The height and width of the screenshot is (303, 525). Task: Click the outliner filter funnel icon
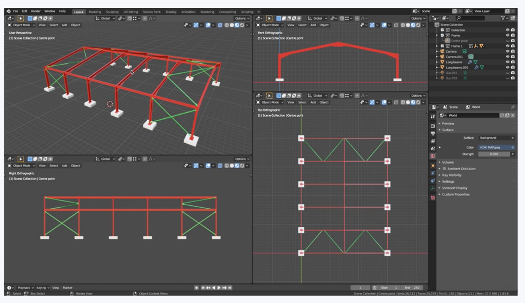(x=503, y=18)
